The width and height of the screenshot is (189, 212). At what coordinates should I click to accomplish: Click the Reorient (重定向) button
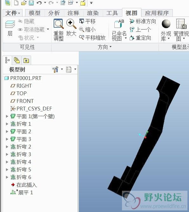140,38
